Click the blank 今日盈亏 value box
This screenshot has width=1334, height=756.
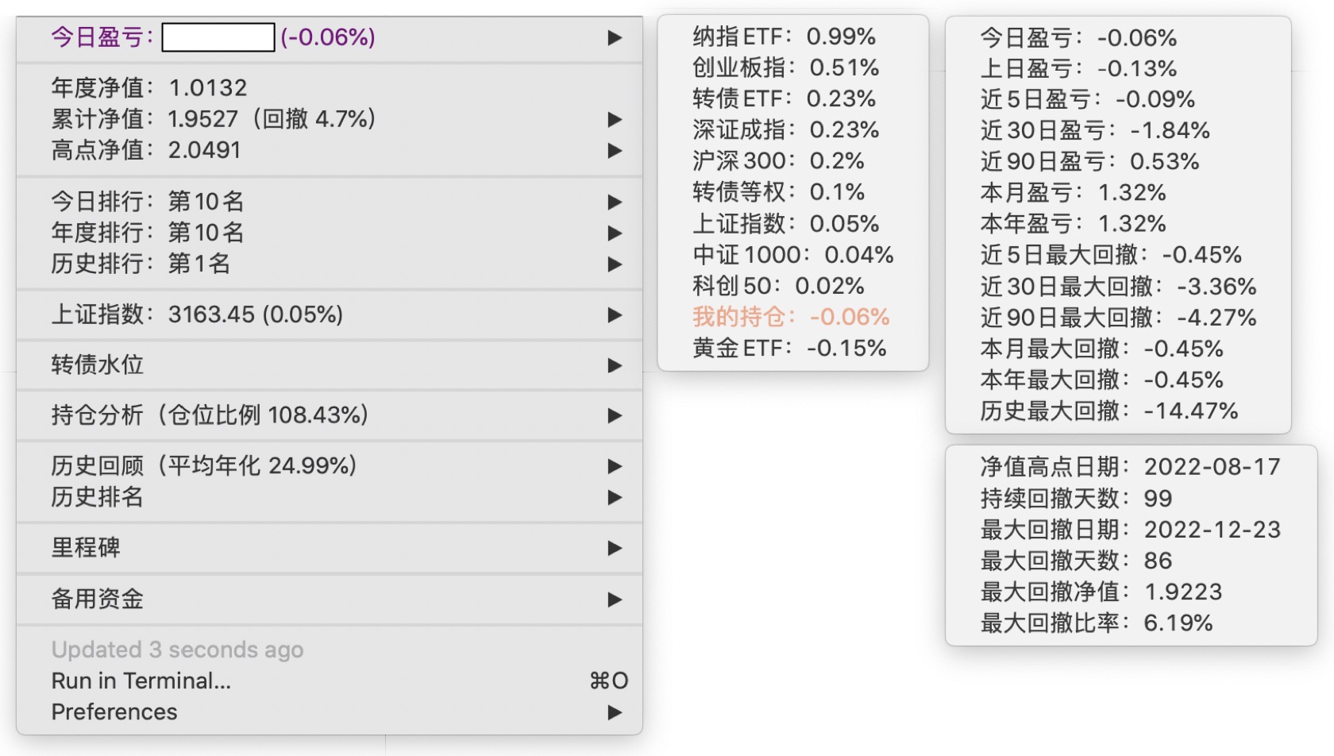point(218,37)
